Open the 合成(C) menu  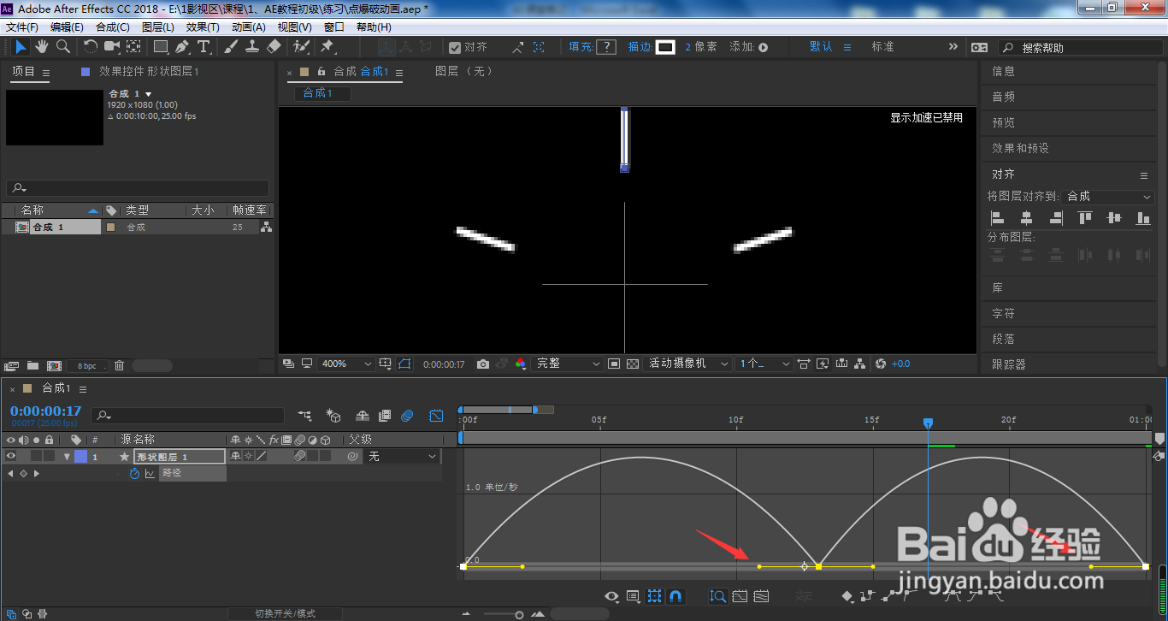pyautogui.click(x=113, y=27)
